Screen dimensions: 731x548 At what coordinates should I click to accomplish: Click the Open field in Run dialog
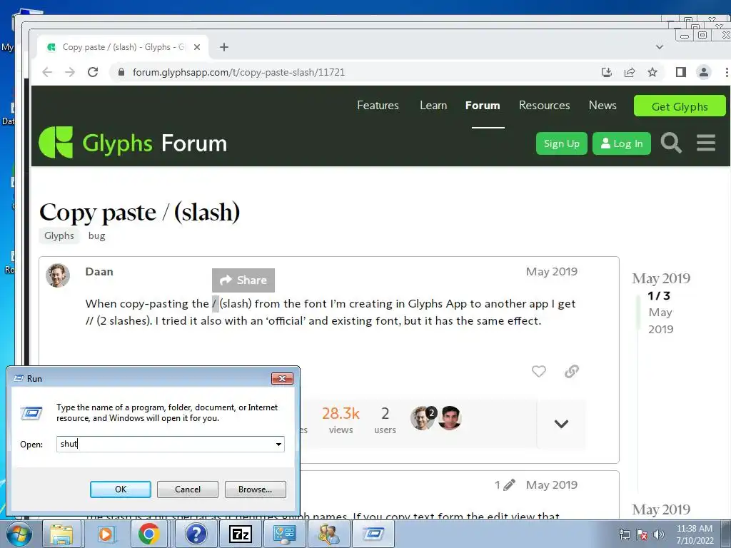(165, 444)
